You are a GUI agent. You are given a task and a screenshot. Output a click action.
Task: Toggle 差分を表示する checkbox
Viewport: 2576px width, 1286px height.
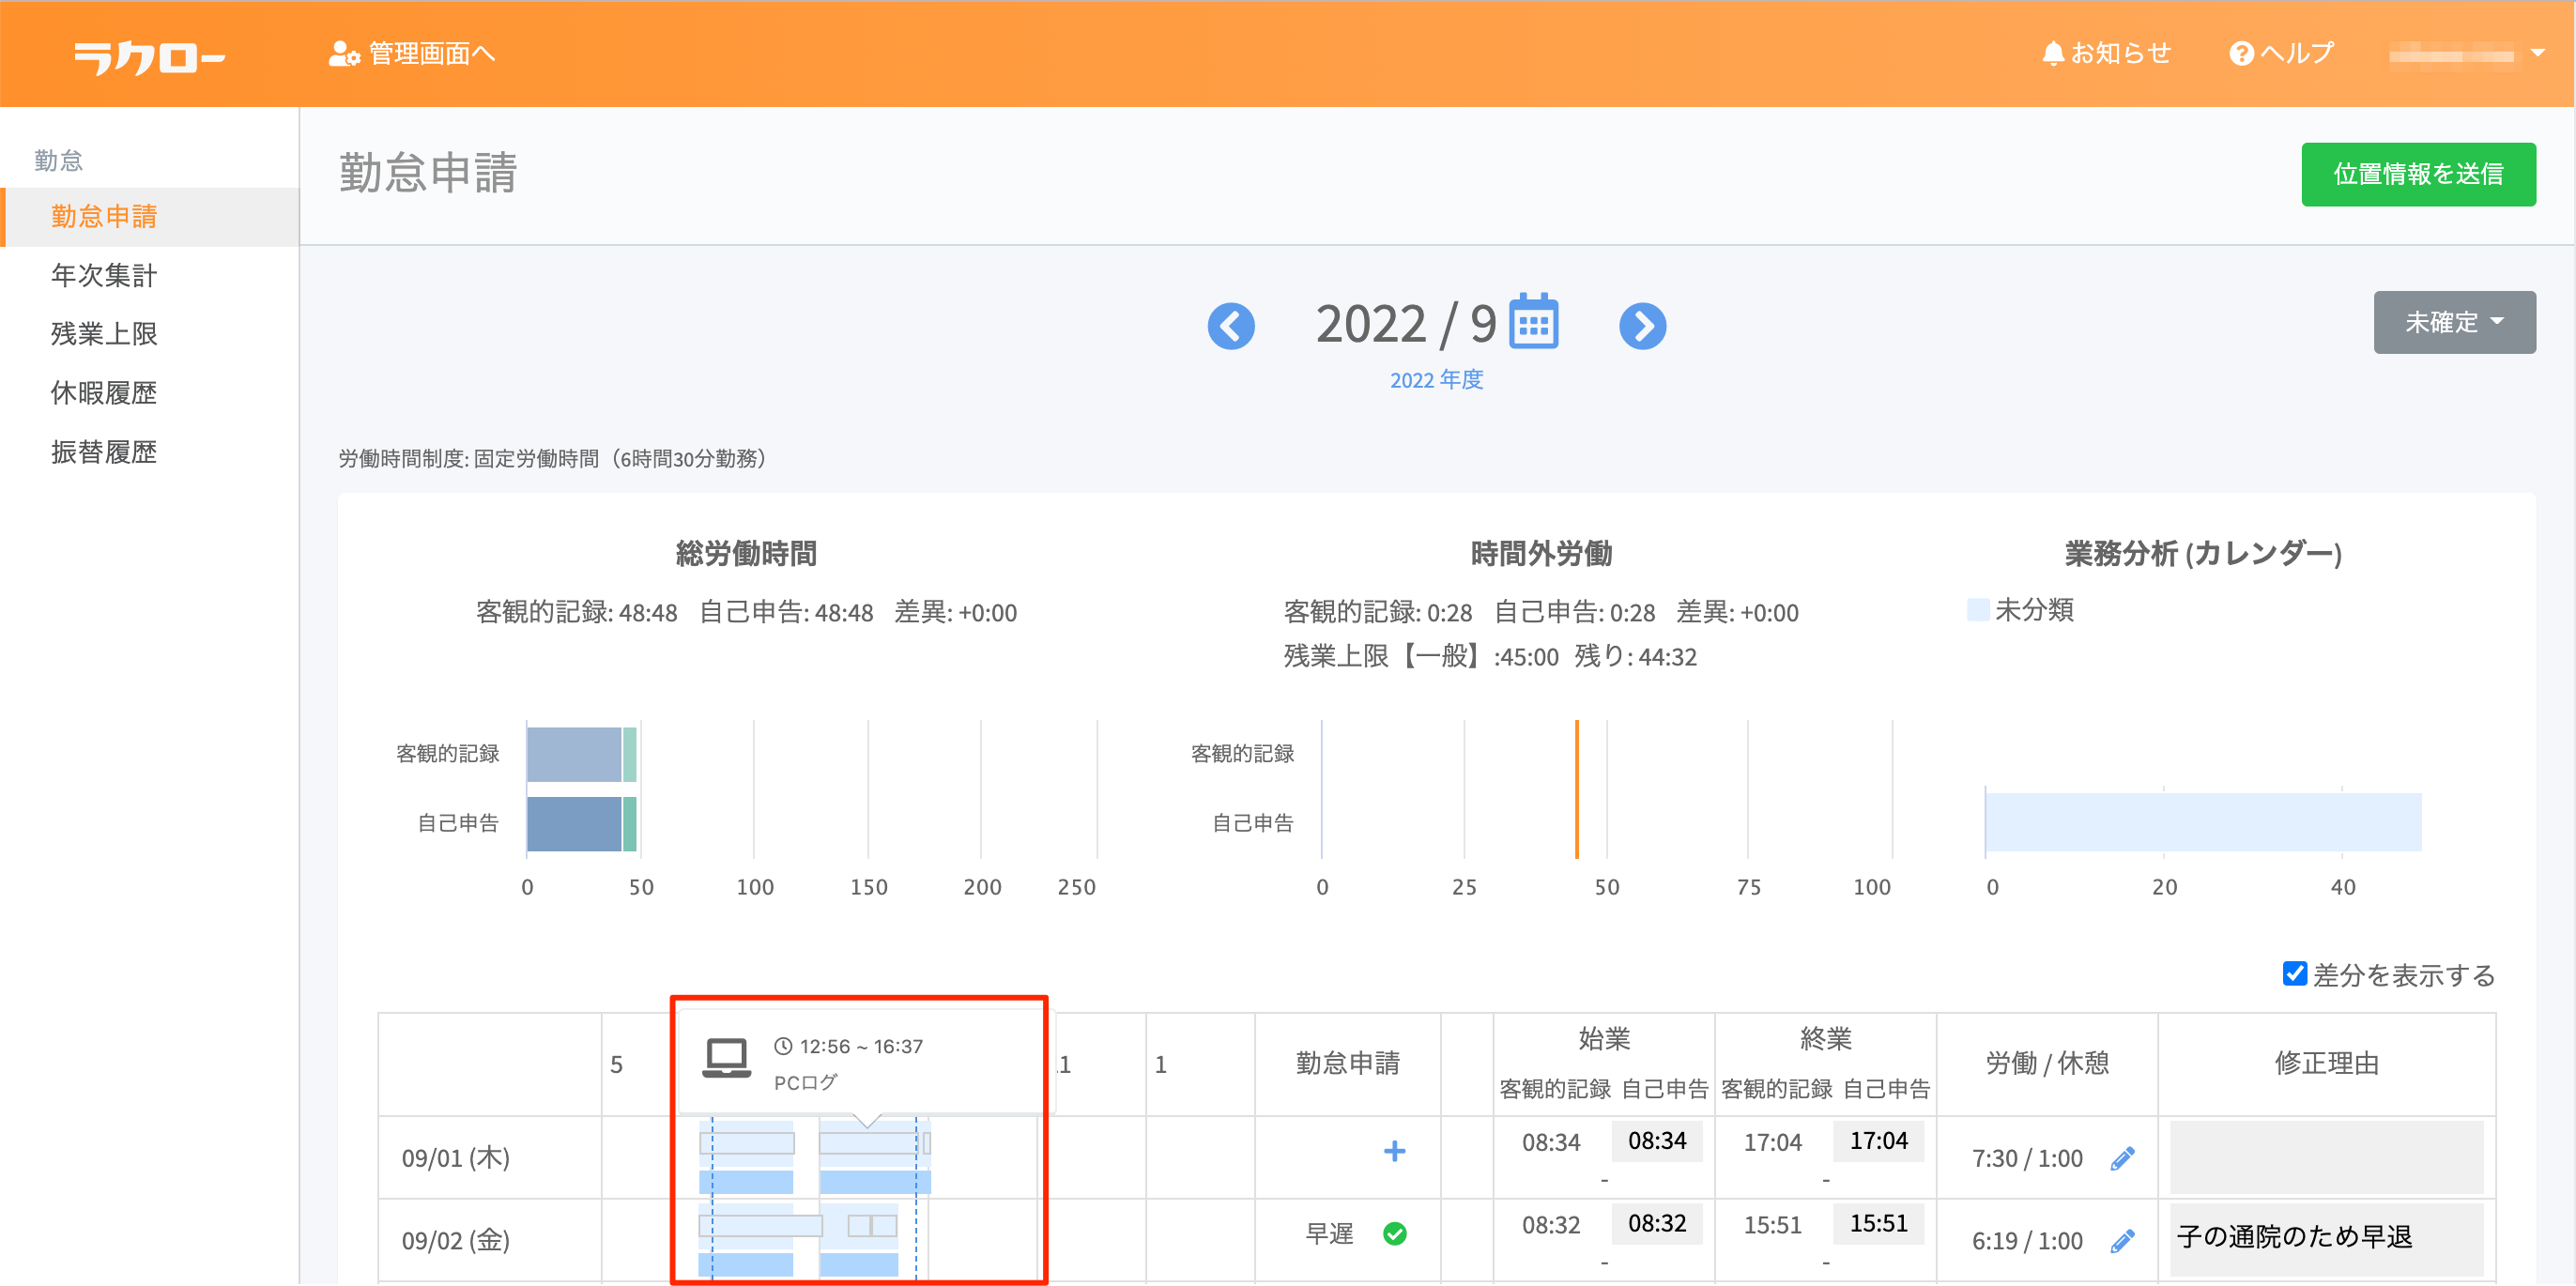click(2294, 974)
